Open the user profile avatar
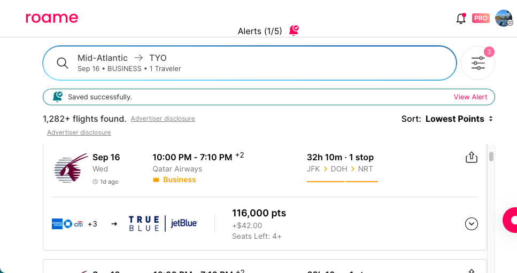 [x=503, y=18]
